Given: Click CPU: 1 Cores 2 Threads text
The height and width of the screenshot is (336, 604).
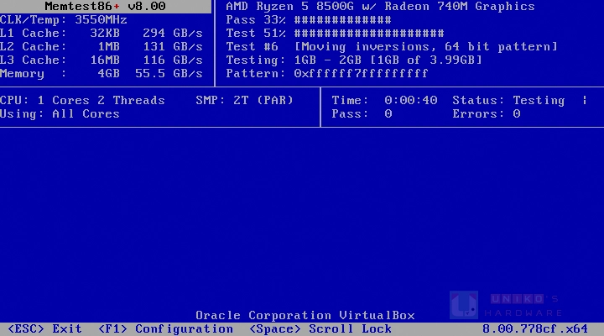Looking at the screenshot, I should point(82,100).
